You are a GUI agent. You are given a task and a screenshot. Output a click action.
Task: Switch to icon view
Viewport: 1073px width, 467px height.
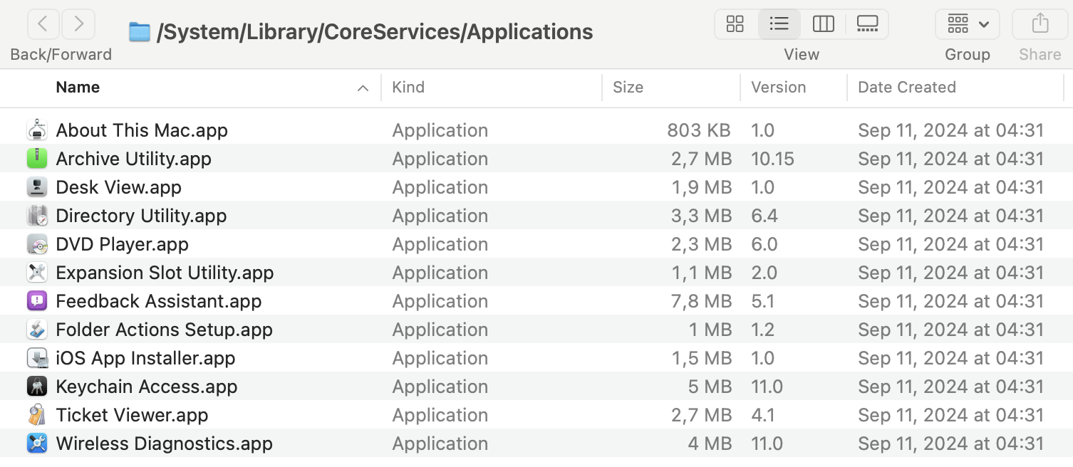(x=735, y=24)
